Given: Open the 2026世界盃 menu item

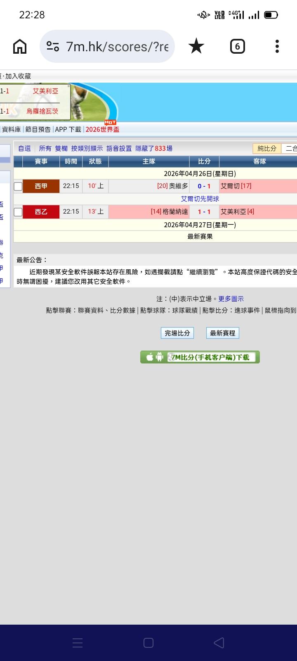Looking at the screenshot, I should (102, 129).
